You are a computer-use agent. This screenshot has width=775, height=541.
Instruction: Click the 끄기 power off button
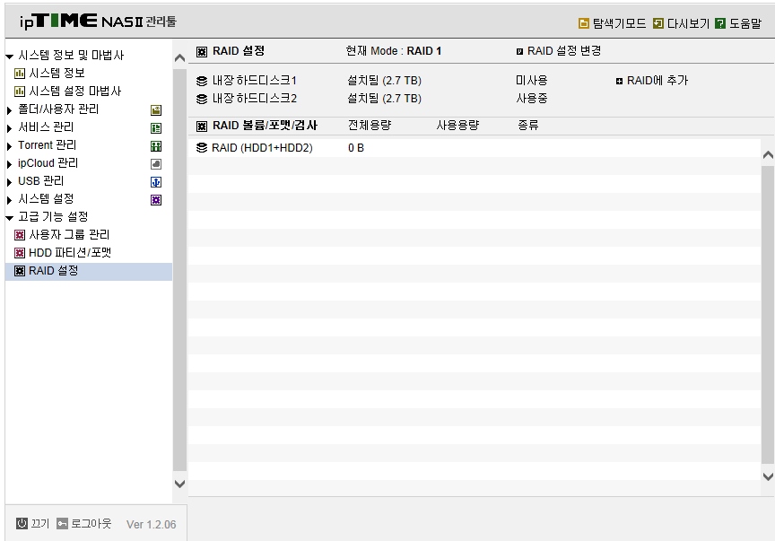tap(32, 524)
